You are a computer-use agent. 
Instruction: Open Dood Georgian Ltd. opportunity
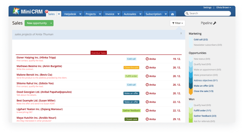pos(44,92)
